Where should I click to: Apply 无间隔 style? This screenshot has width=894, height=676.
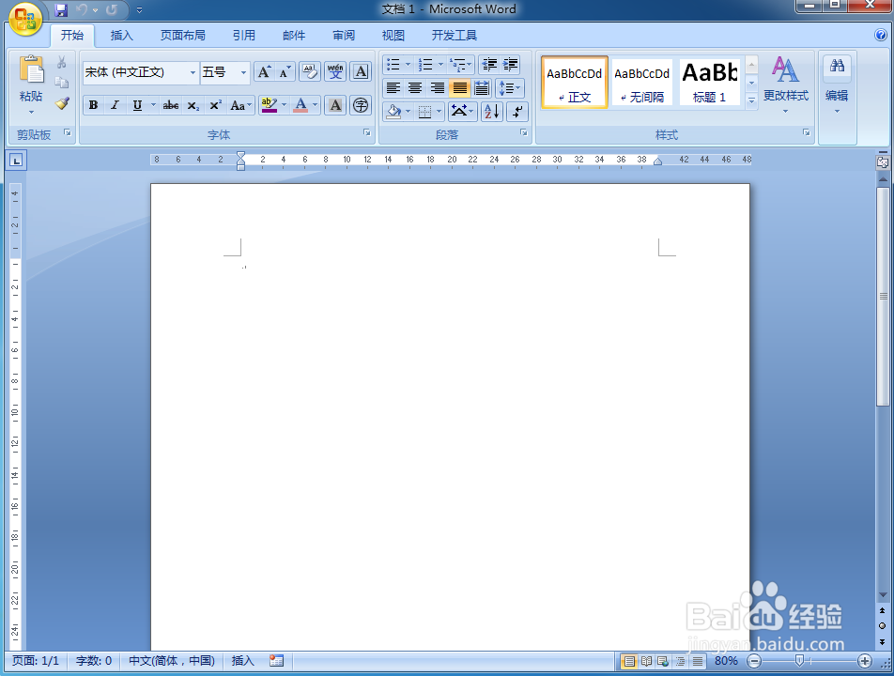tap(642, 82)
